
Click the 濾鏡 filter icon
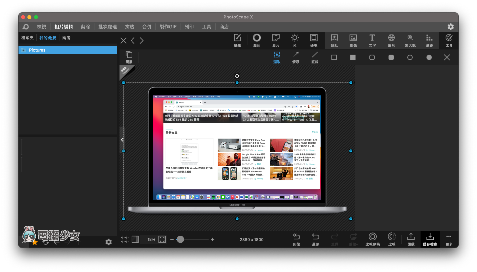(x=429, y=40)
